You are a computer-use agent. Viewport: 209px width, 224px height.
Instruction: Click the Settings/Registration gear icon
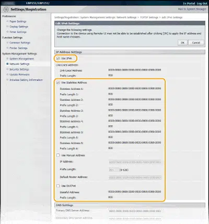(6, 9)
